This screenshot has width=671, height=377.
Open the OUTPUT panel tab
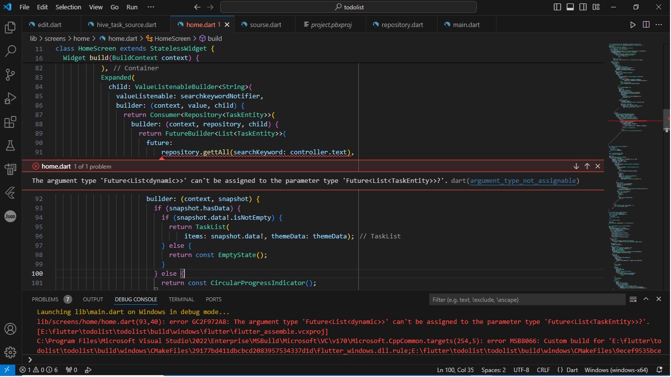coord(93,299)
